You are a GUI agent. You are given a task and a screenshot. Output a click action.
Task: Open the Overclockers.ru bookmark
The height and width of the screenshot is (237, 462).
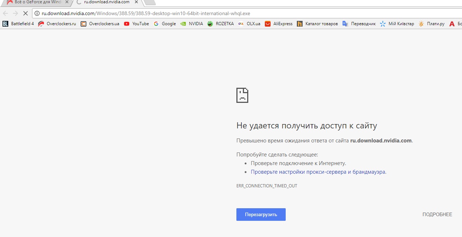pos(57,24)
